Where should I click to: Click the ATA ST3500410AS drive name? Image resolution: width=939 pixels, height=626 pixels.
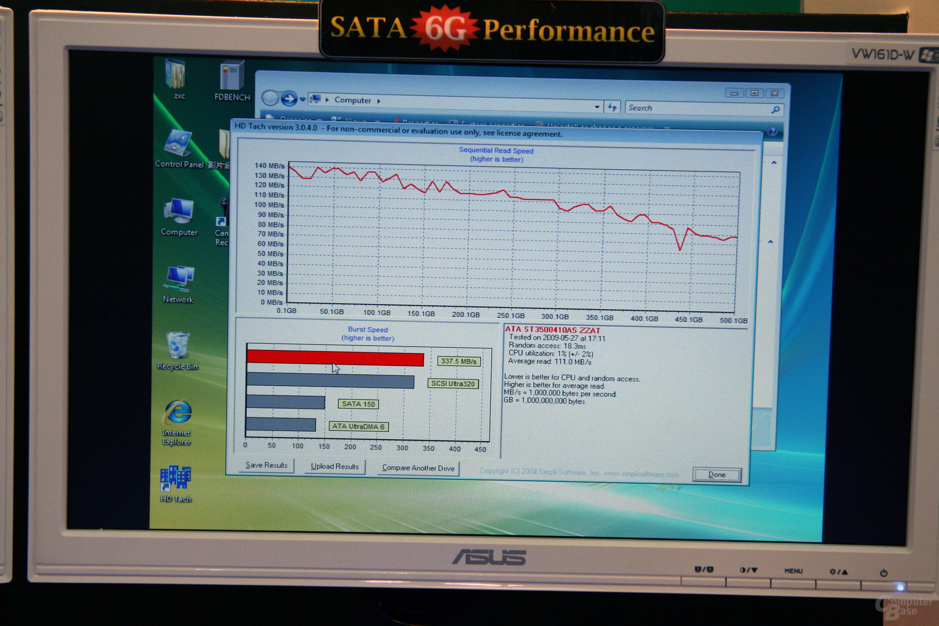[552, 329]
